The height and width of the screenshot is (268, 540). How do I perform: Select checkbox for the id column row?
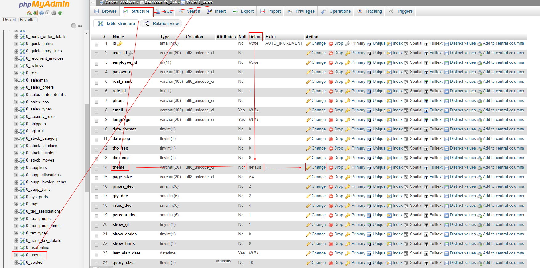click(x=96, y=44)
